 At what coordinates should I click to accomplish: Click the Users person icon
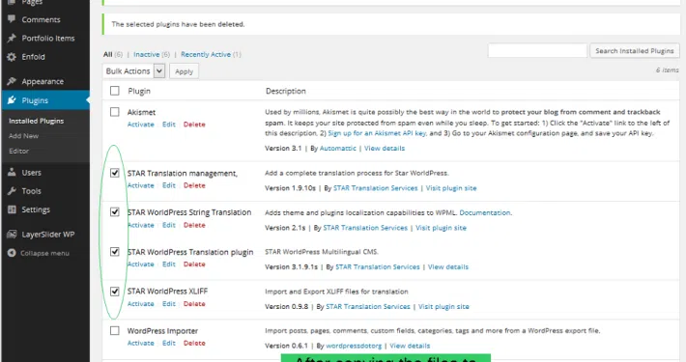point(12,172)
